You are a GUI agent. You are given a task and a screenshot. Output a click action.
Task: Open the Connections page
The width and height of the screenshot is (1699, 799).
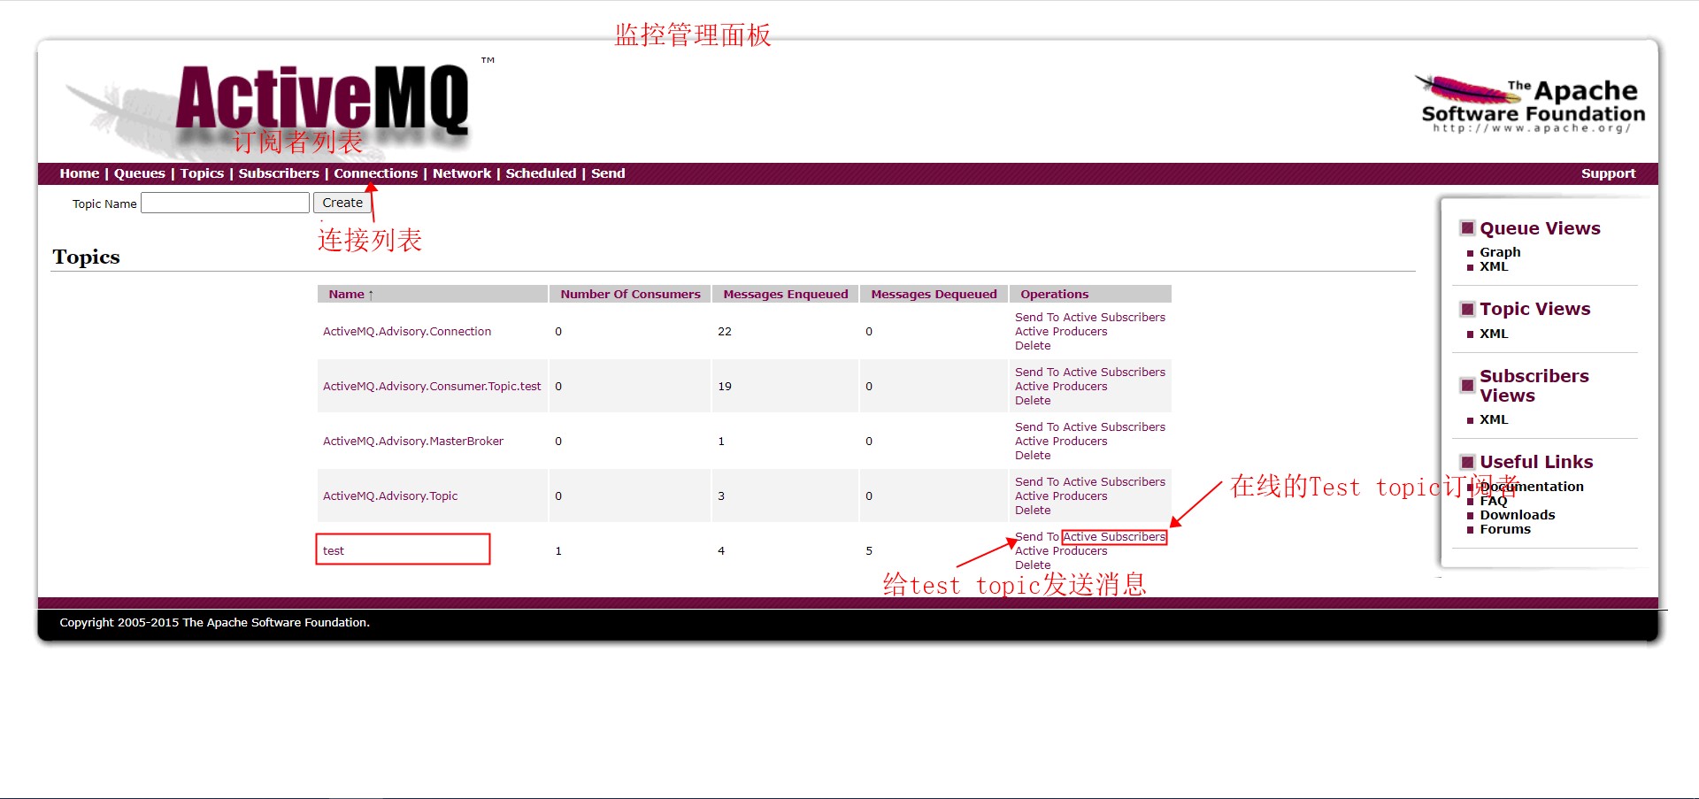point(375,173)
